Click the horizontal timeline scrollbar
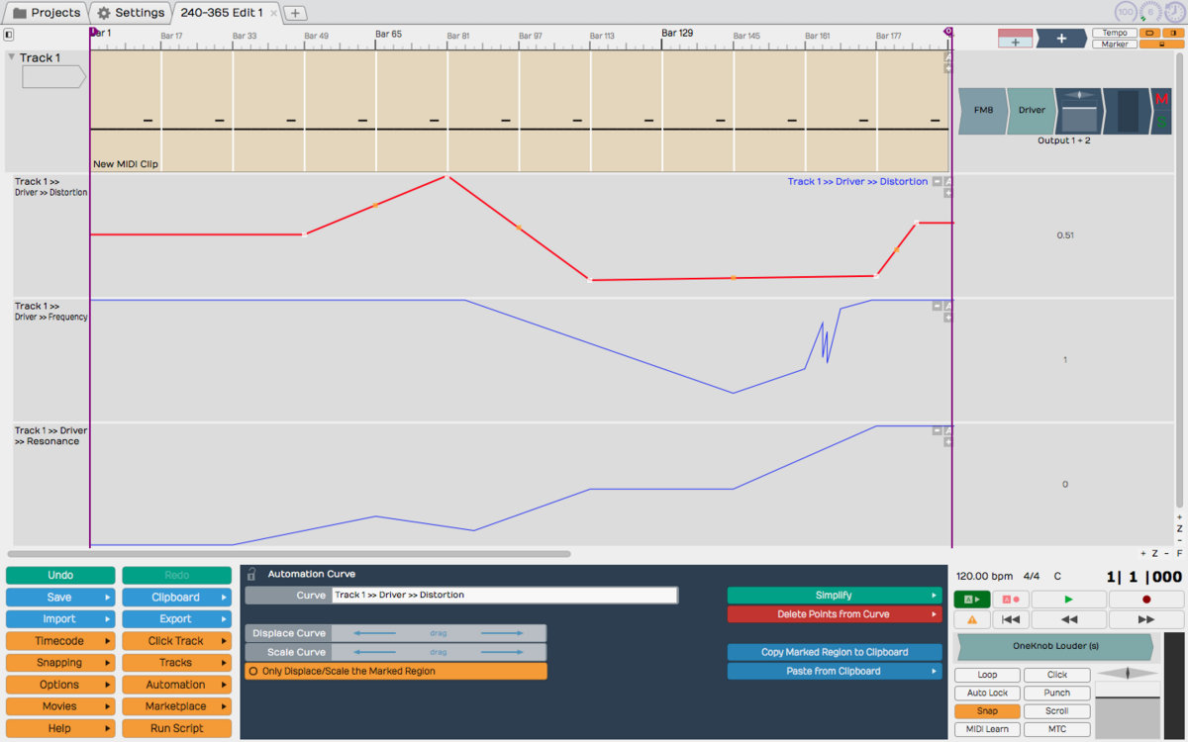 [289, 554]
